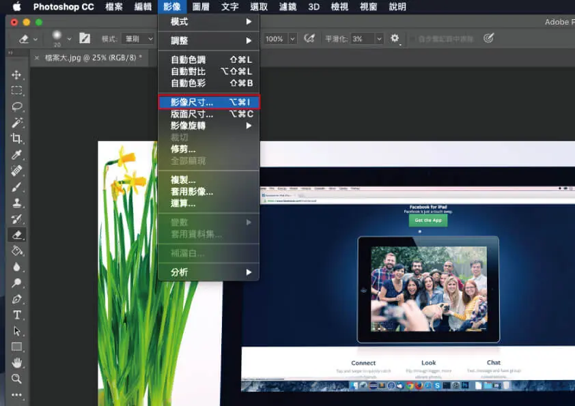Toggle airbrush-style build-up effect

click(309, 38)
